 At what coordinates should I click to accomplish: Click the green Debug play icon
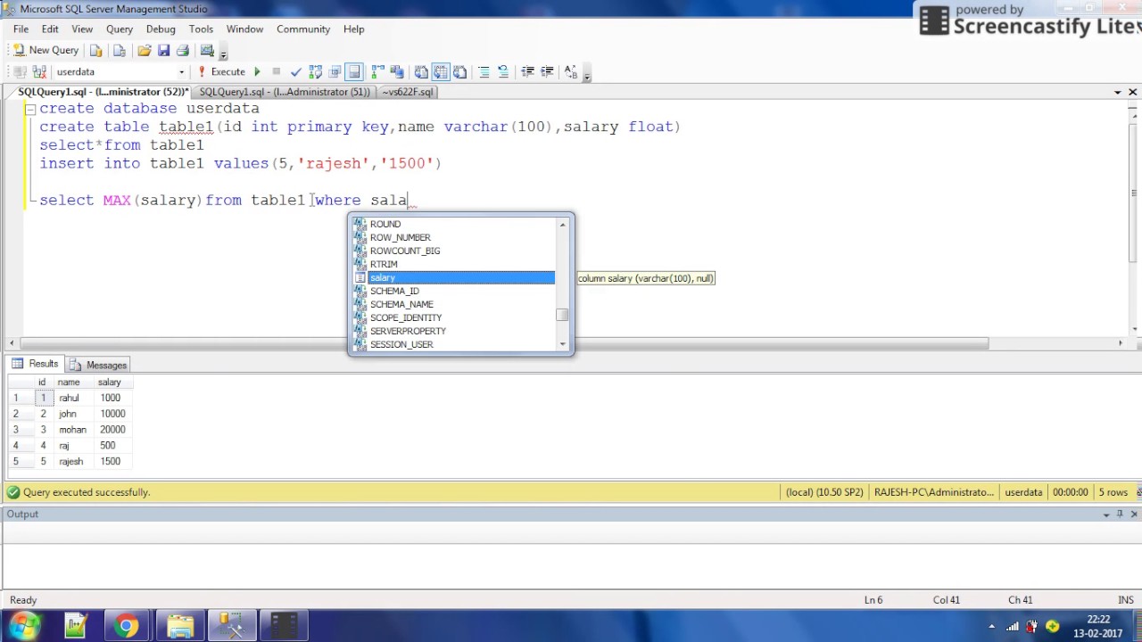point(257,71)
